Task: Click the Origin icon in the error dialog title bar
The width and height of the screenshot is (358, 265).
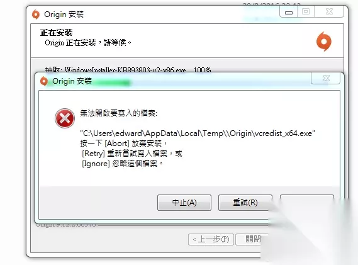Action: click(x=44, y=81)
